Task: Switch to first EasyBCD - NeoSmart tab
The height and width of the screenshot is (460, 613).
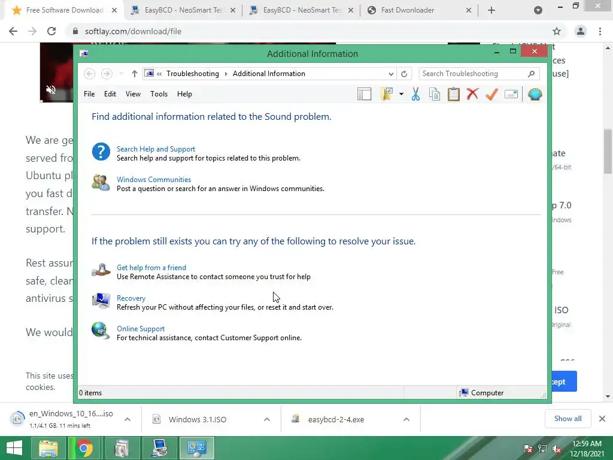Action: (183, 10)
